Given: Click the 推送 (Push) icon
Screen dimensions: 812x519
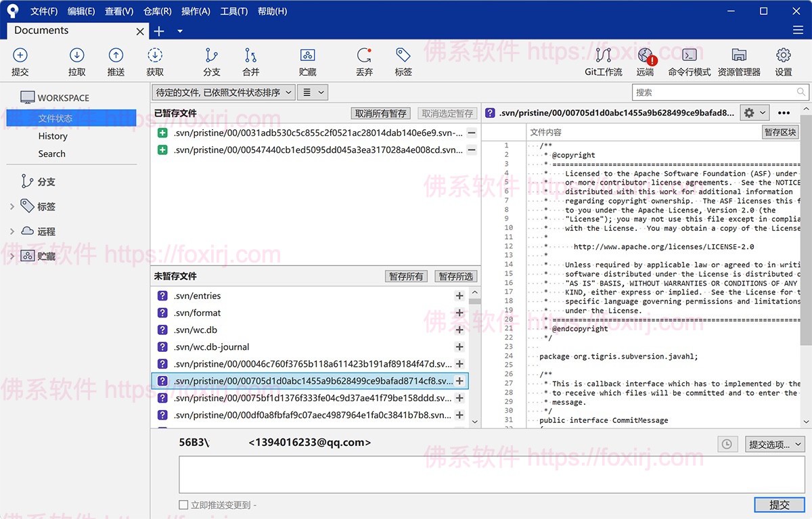Looking at the screenshot, I should (x=116, y=61).
